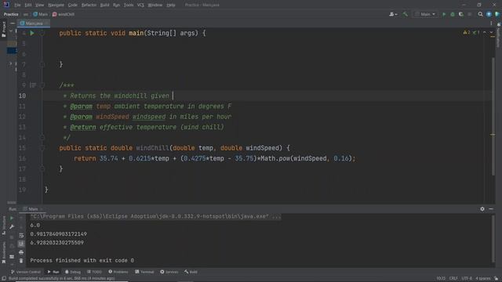Image resolution: width=502 pixels, height=282 pixels.
Task: Open the Version Control tool window
Action: point(26,272)
